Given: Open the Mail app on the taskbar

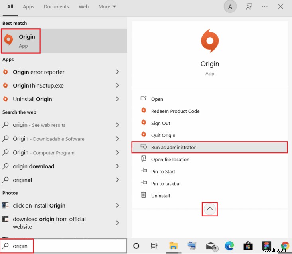Looking at the screenshot, I should (212, 246).
